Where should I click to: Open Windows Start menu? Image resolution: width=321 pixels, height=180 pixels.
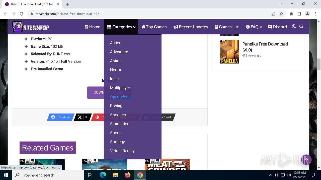click(6, 175)
